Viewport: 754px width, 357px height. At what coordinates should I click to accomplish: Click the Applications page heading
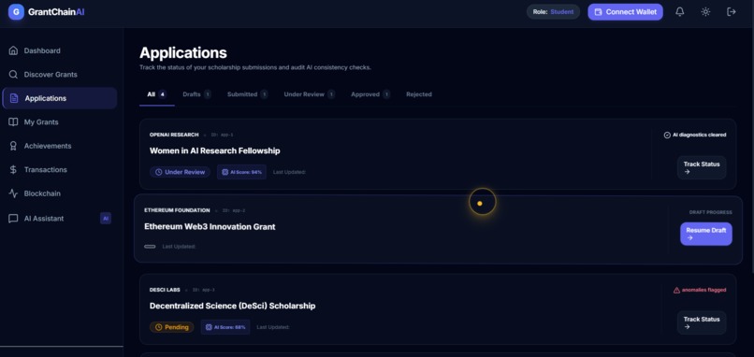183,53
